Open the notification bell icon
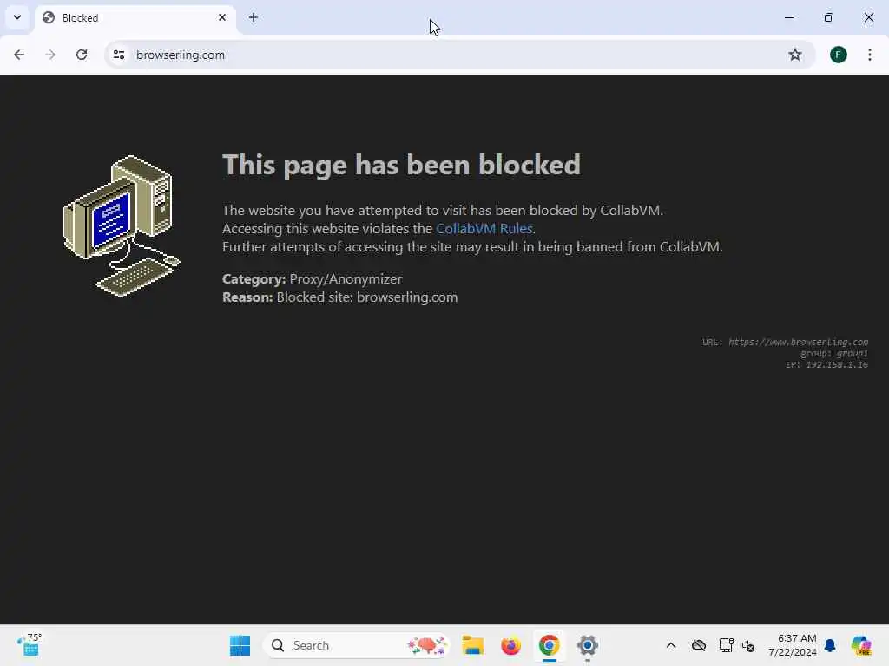The image size is (889, 666). pos(830,645)
